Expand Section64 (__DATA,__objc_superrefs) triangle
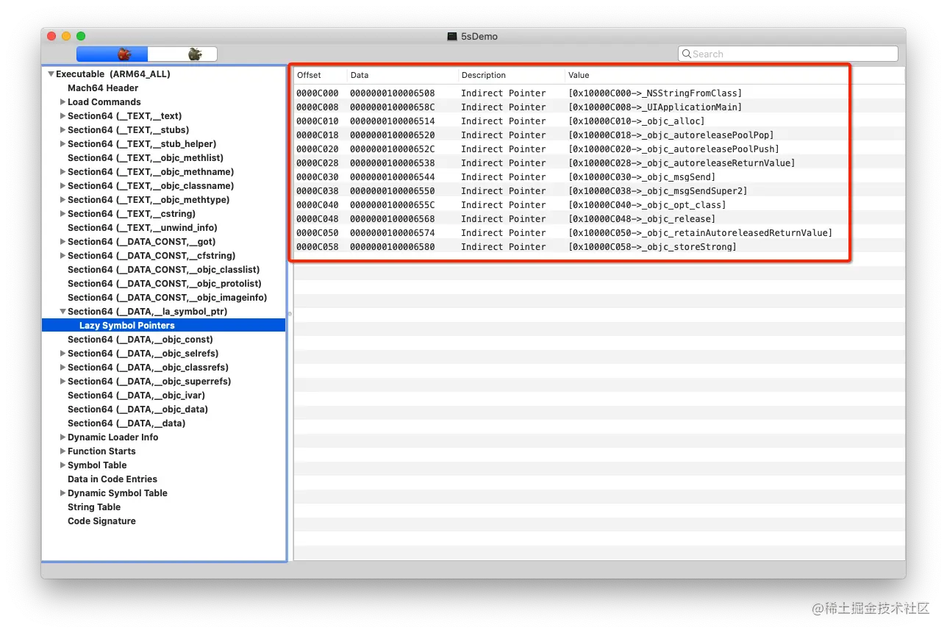Viewport: 947px width, 633px height. click(x=62, y=382)
